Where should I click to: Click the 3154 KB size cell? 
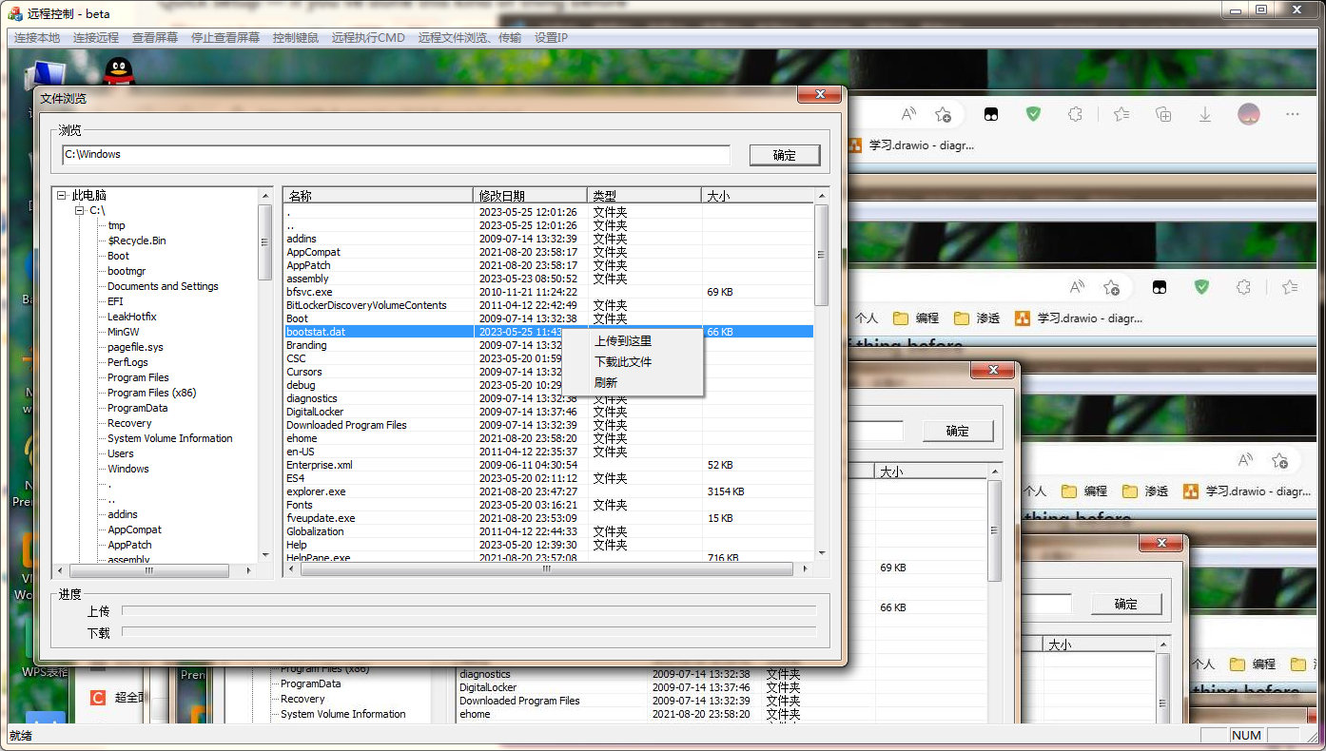point(726,491)
